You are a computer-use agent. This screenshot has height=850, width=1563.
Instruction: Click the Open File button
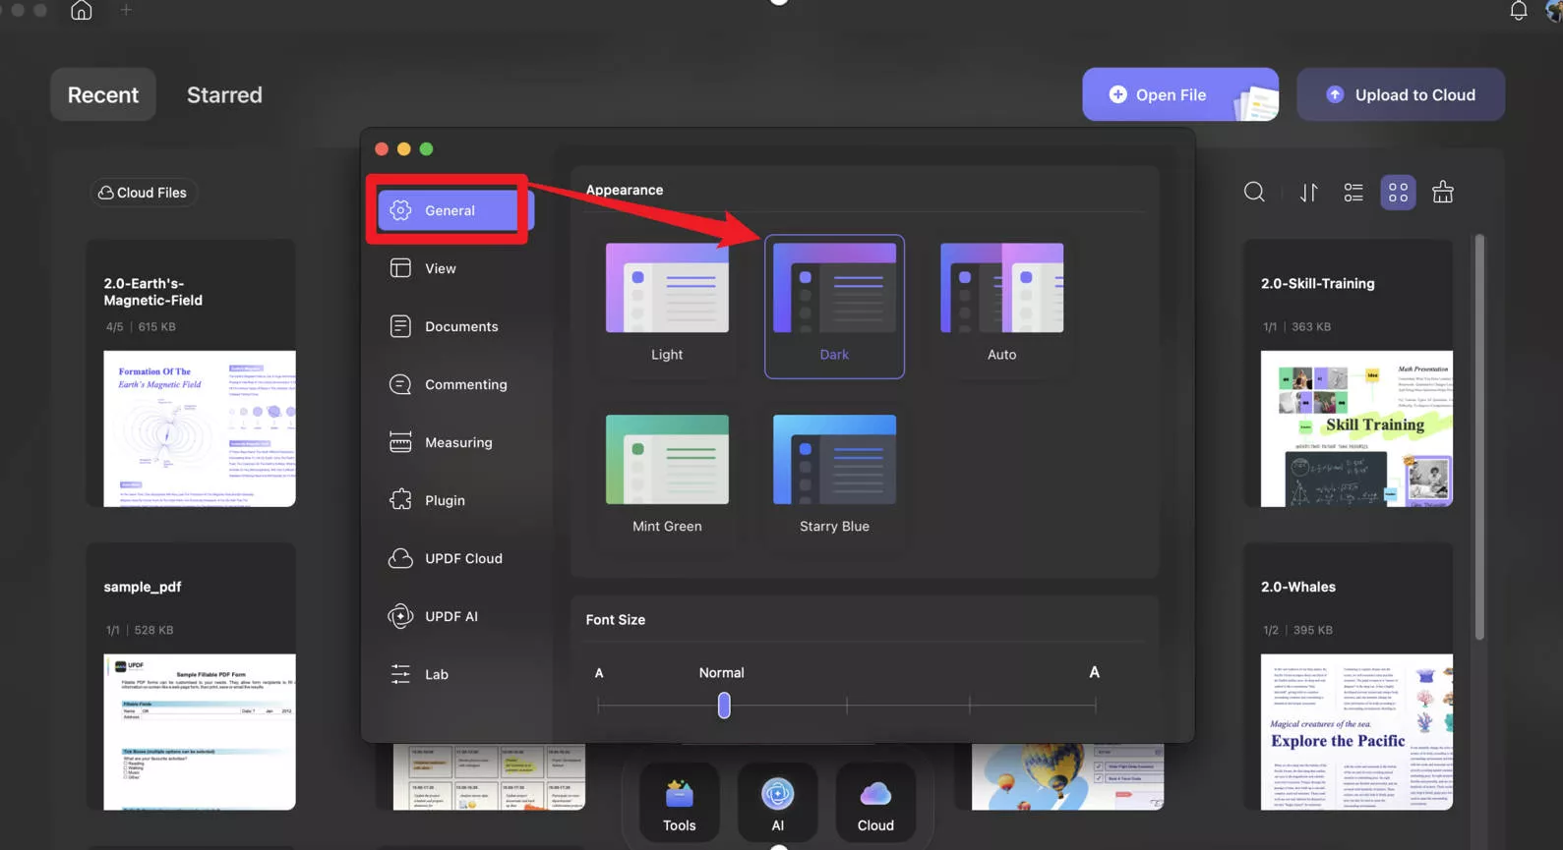coord(1180,94)
